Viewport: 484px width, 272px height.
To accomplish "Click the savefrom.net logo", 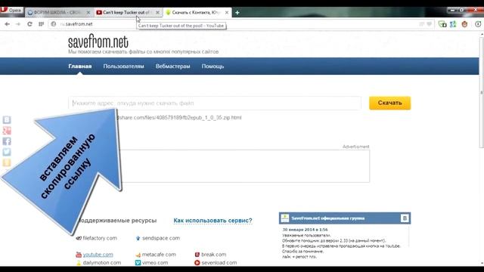I will coord(98,42).
